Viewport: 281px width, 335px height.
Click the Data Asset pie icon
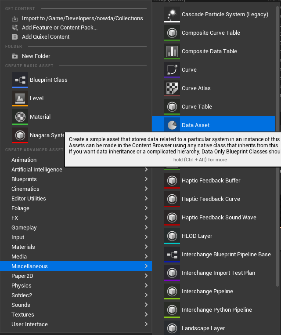click(x=172, y=125)
